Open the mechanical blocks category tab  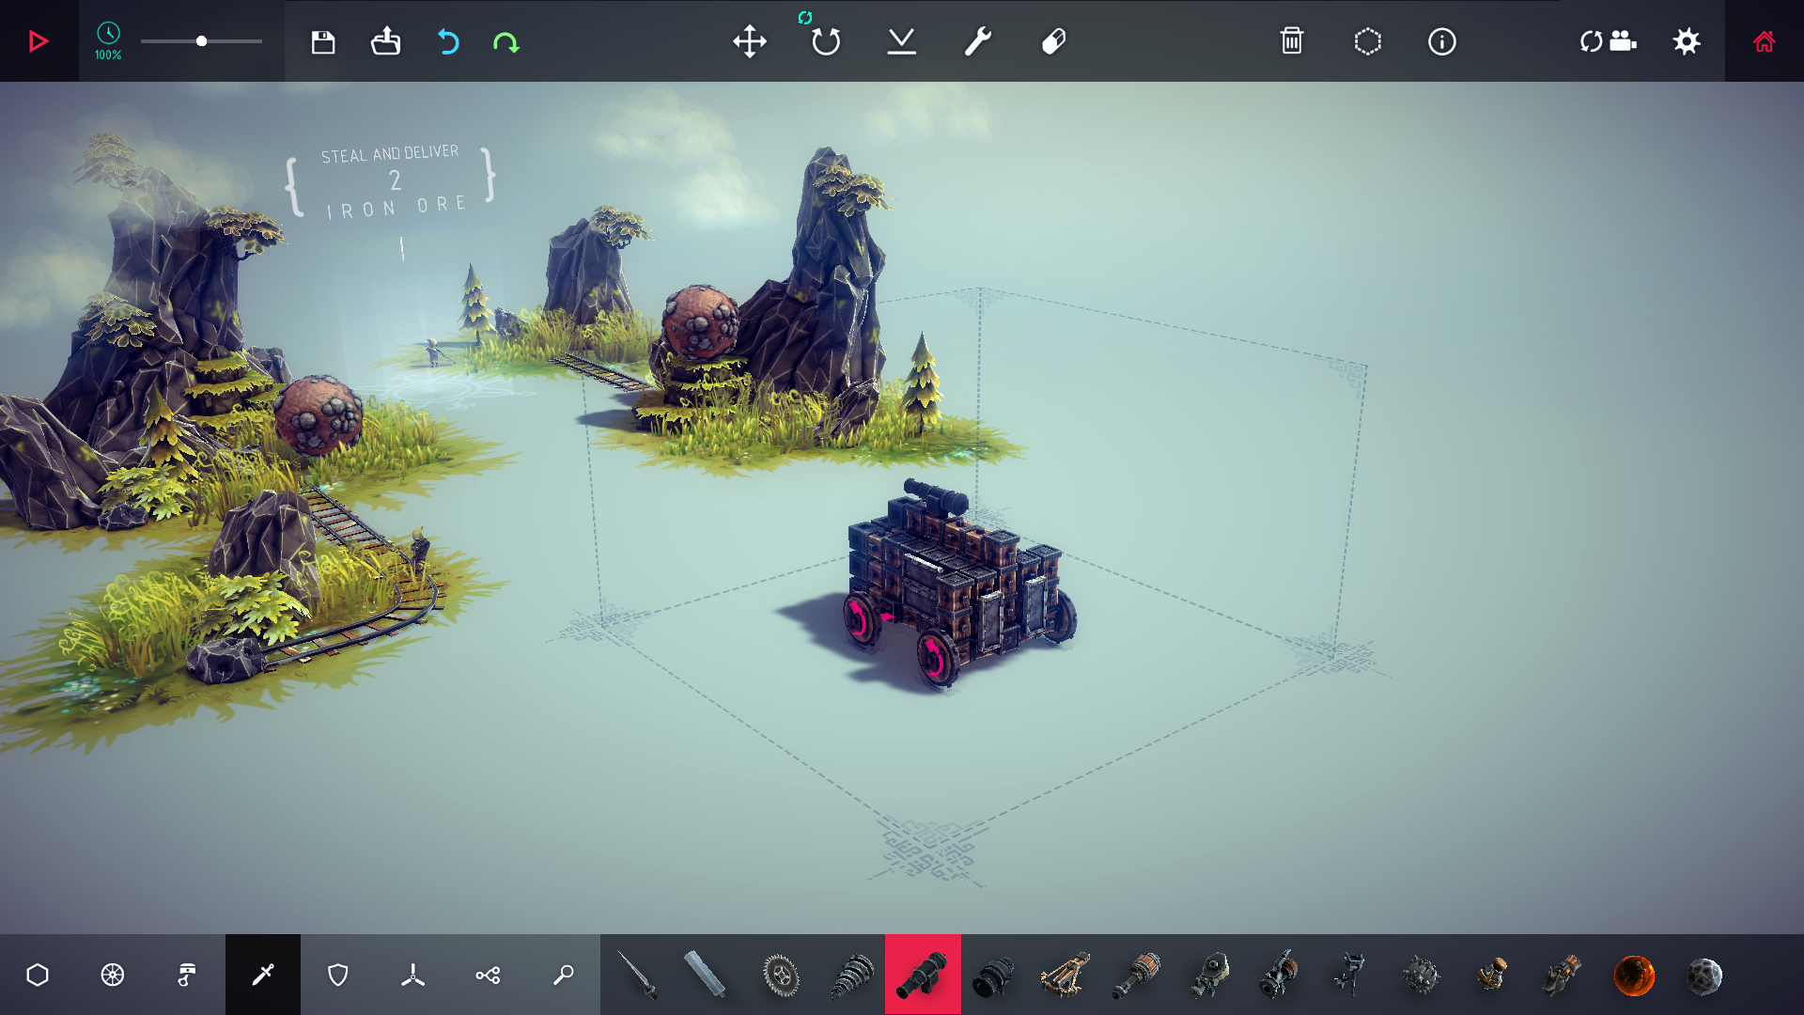point(188,975)
